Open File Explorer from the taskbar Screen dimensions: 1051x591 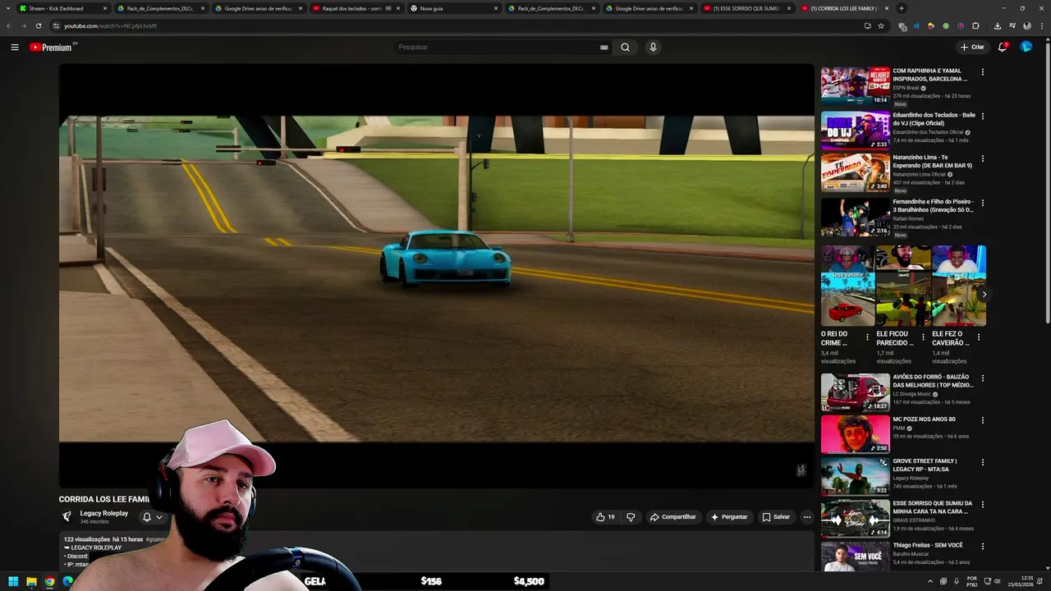point(31,581)
